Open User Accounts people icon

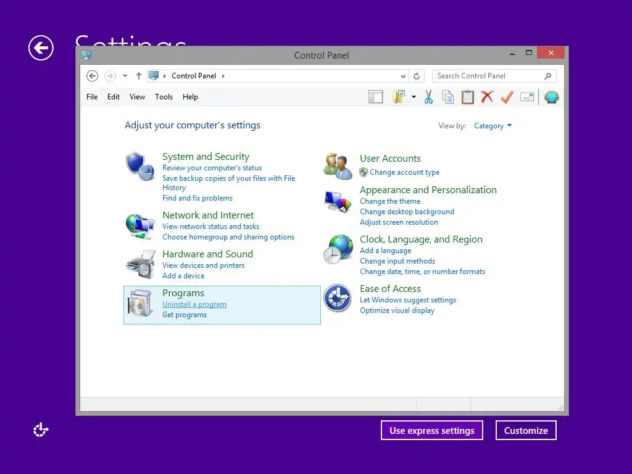(x=338, y=166)
